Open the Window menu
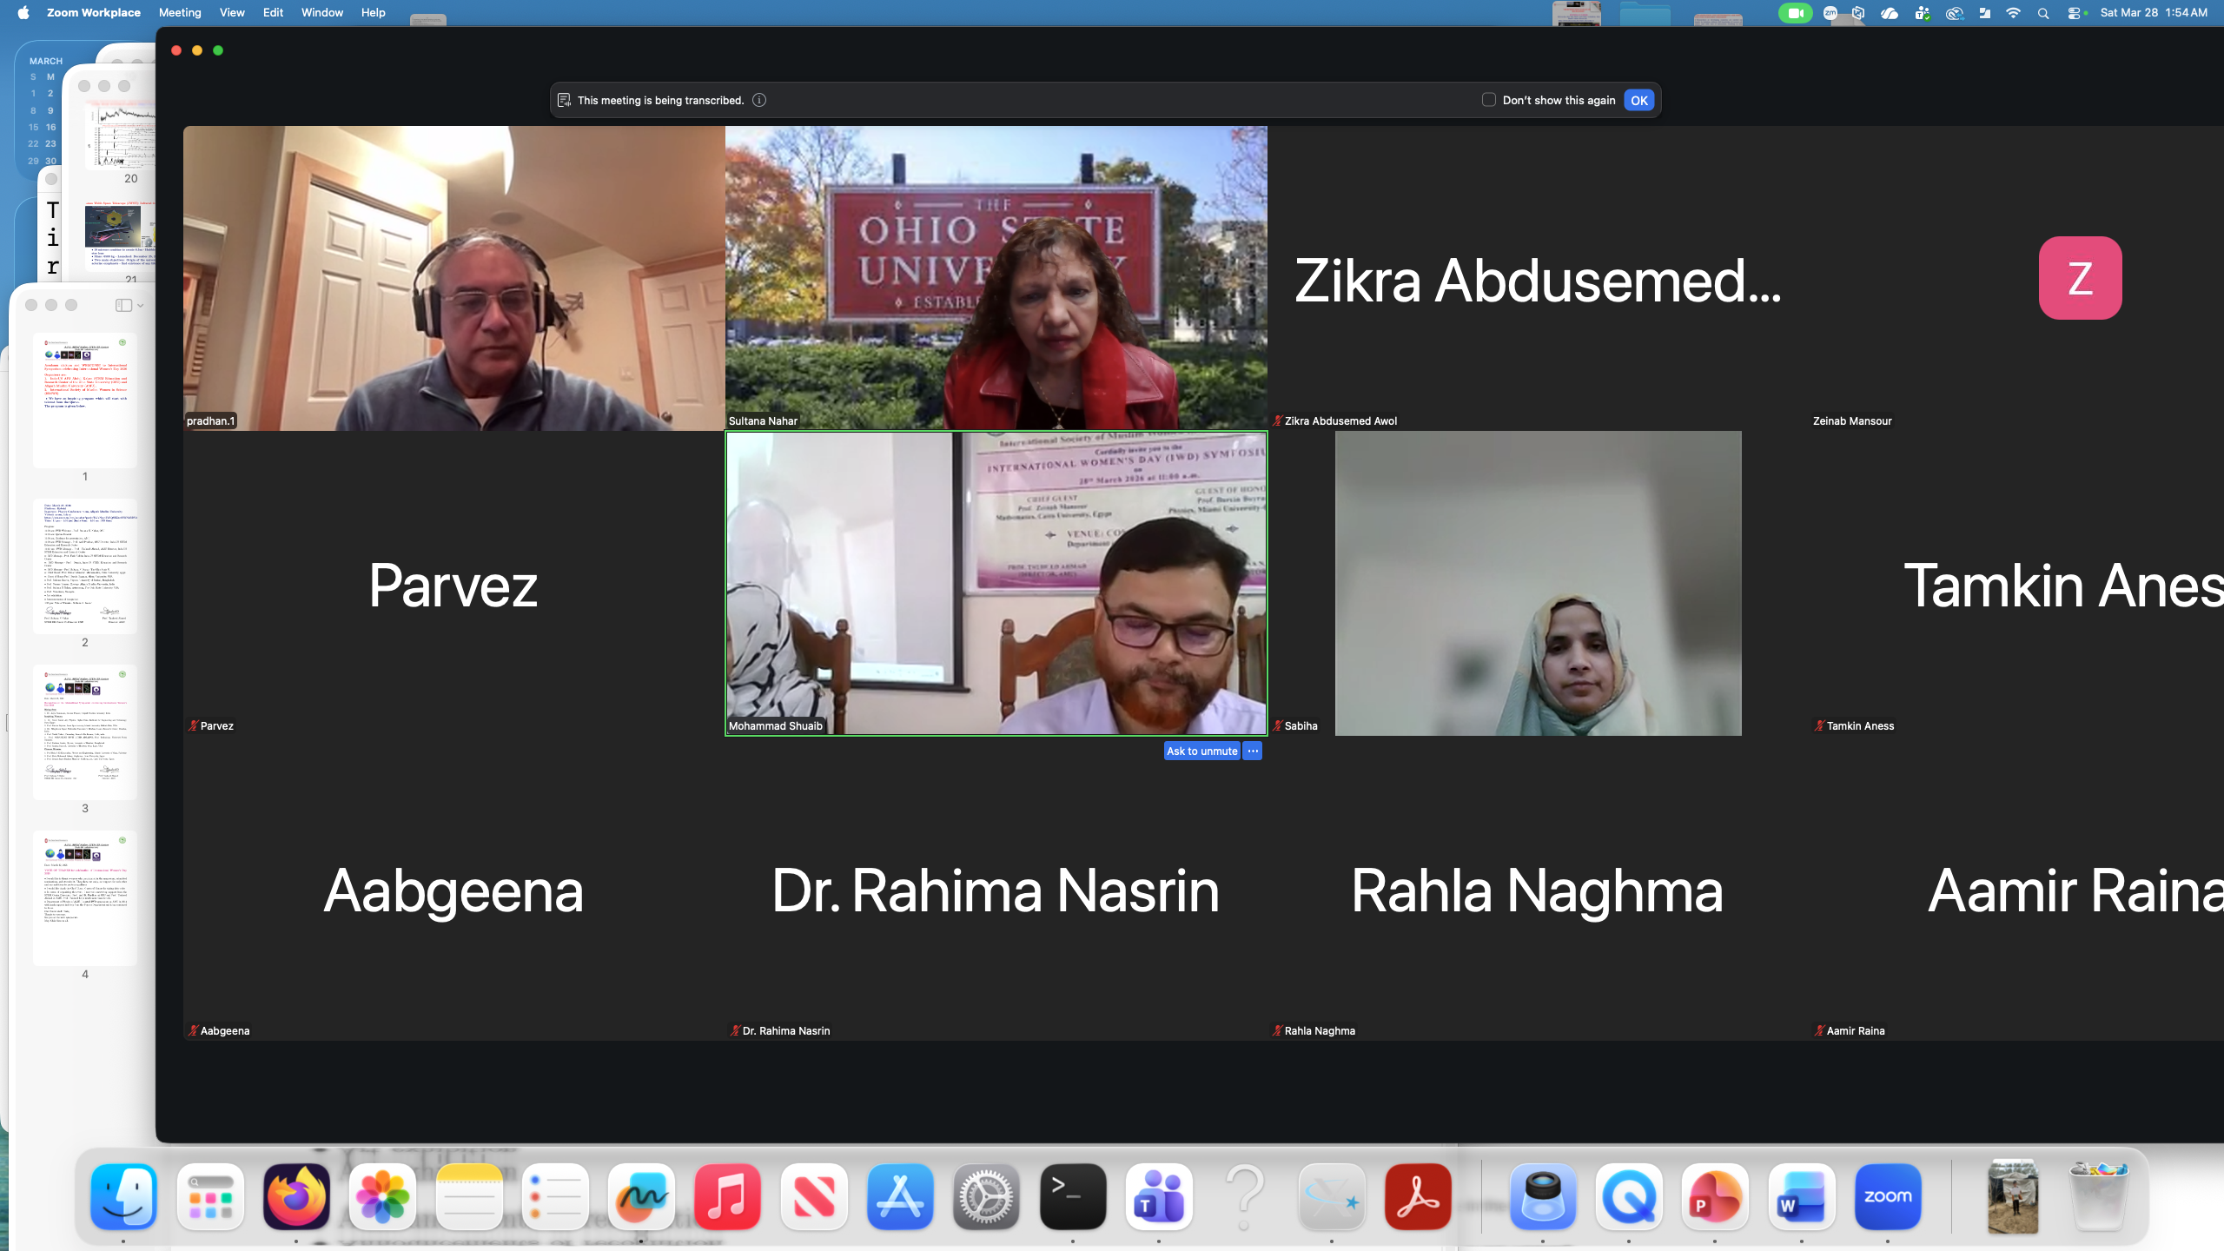Screen dimensions: 2224x1251 pyautogui.click(x=322, y=13)
